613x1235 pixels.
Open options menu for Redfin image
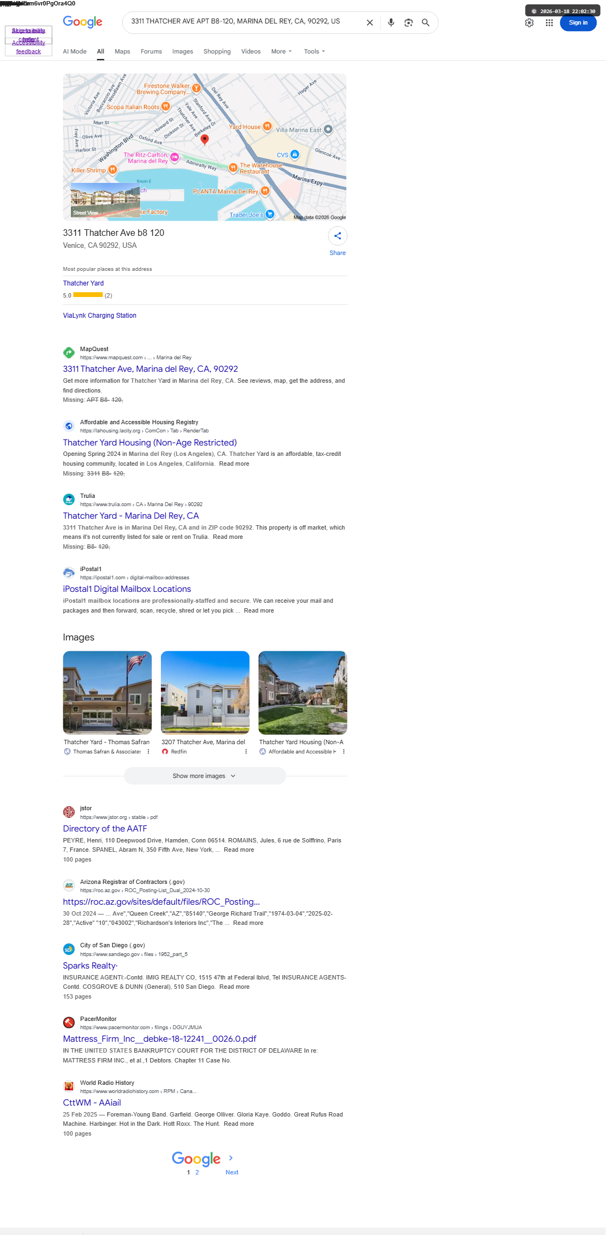[x=246, y=752]
